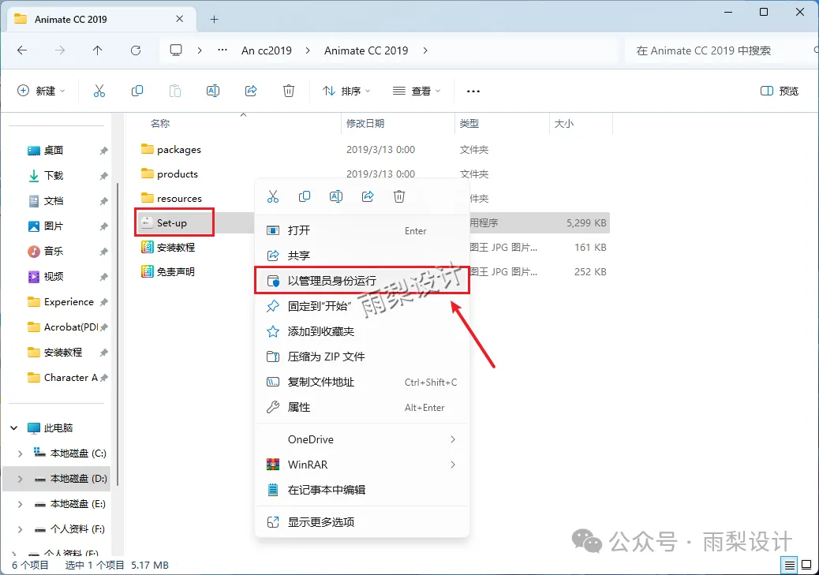Choose 属性 in the context menu
The width and height of the screenshot is (819, 575).
[x=362, y=407]
